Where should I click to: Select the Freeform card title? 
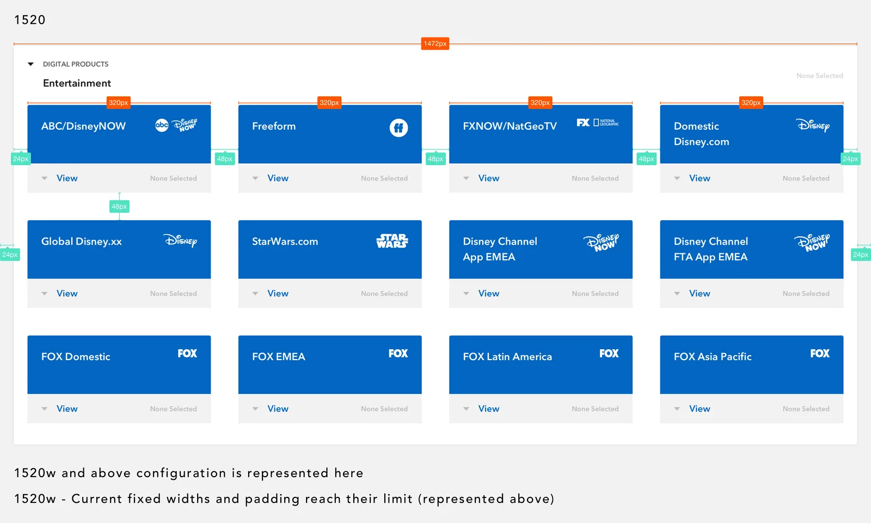[274, 126]
